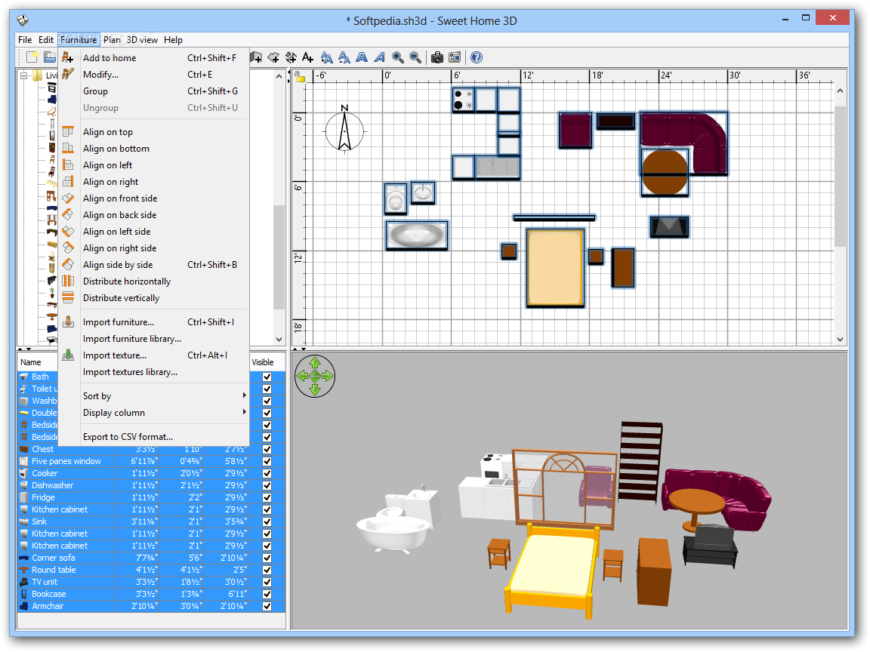Click the plan lock icon beside the ruler
Viewport: 870px width, 652px height.
pyautogui.click(x=300, y=76)
